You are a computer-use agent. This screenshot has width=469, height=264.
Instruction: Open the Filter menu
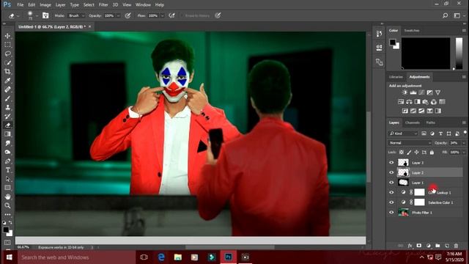click(103, 5)
